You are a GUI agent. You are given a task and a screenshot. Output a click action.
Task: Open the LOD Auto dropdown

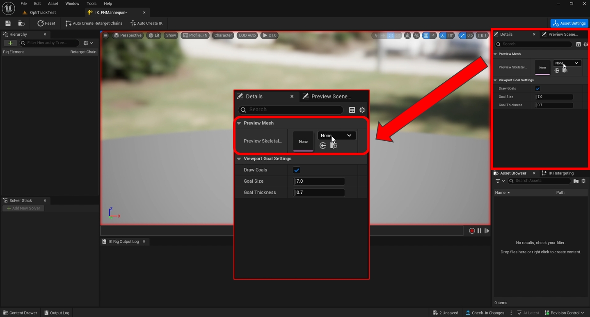click(247, 35)
